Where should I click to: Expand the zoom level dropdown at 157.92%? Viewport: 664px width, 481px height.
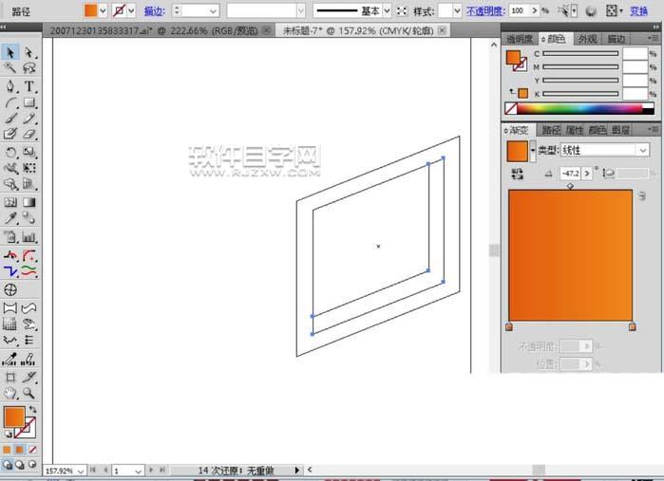pos(80,470)
